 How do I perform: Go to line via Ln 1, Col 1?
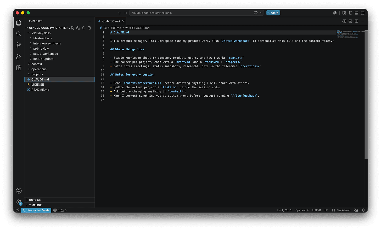click(x=284, y=210)
